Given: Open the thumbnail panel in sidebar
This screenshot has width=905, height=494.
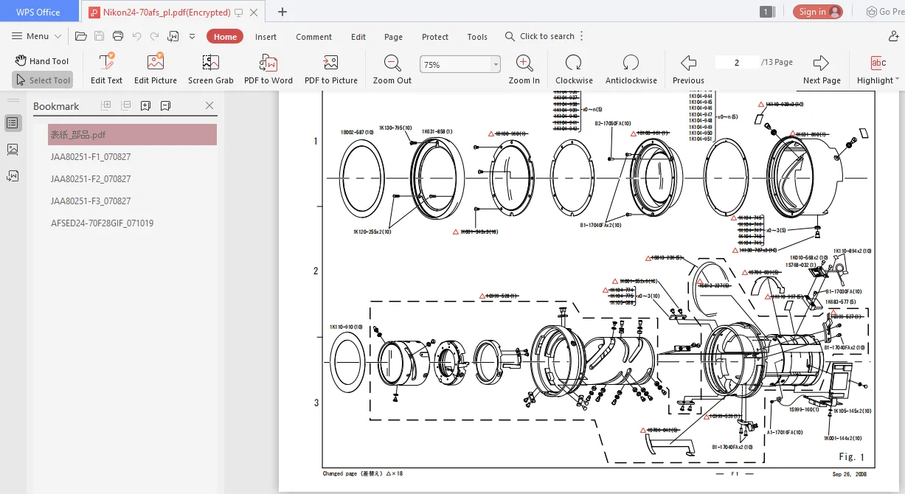Looking at the screenshot, I should point(13,149).
